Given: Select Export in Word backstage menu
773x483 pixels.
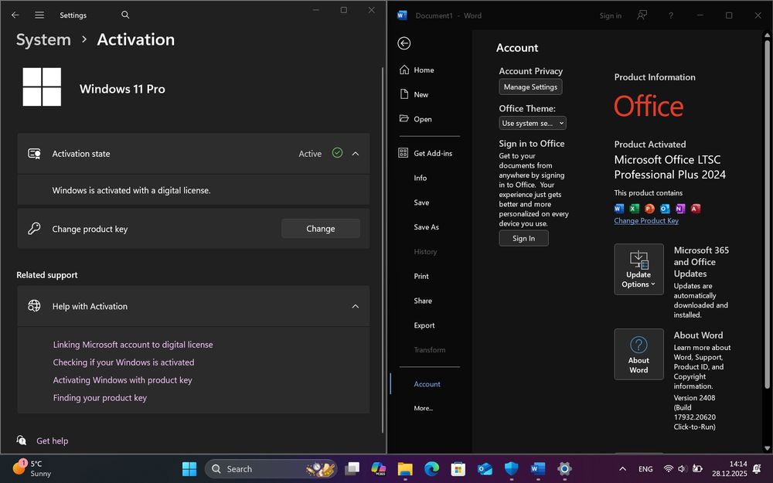Looking at the screenshot, I should coord(424,325).
